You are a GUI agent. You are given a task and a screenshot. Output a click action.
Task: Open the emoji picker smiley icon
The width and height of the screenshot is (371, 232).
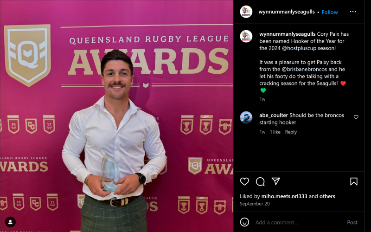point(244,222)
